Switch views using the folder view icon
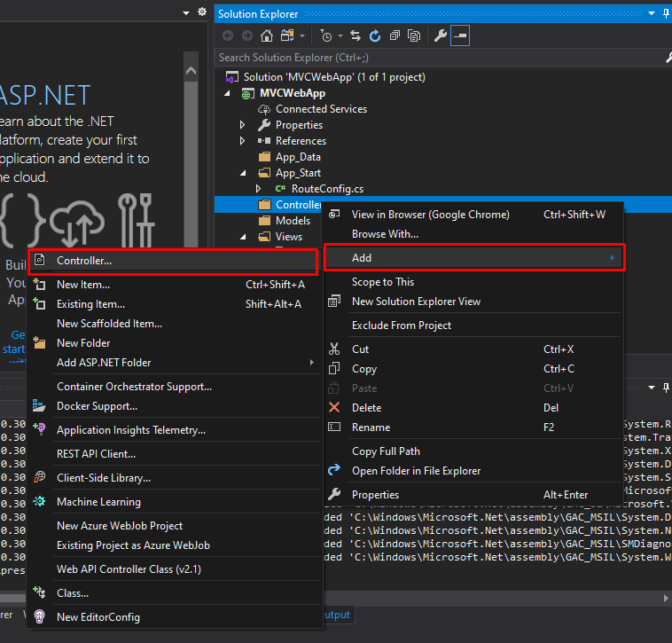This screenshot has height=643, width=672. pyautogui.click(x=287, y=35)
